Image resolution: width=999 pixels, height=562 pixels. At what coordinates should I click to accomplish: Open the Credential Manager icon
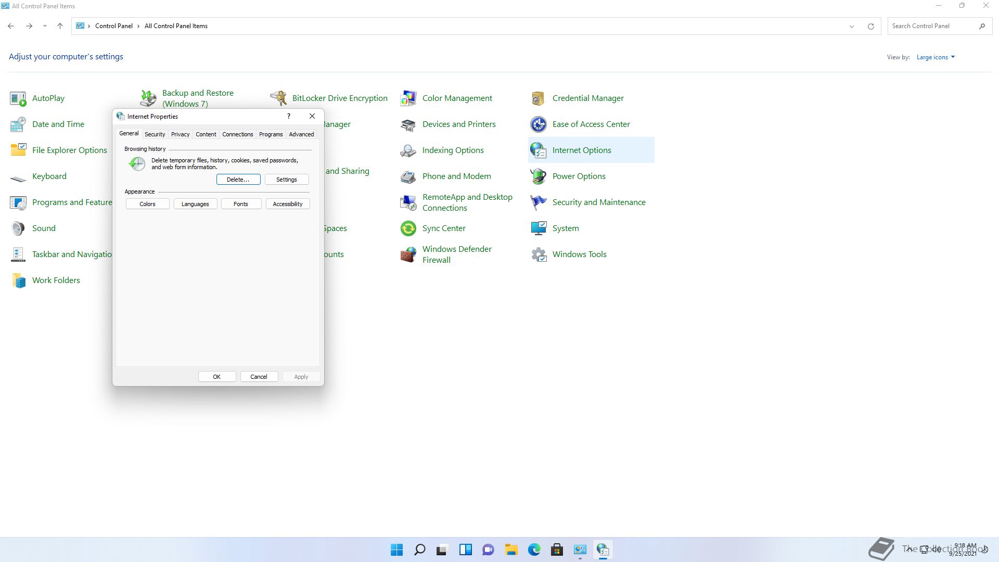539,98
